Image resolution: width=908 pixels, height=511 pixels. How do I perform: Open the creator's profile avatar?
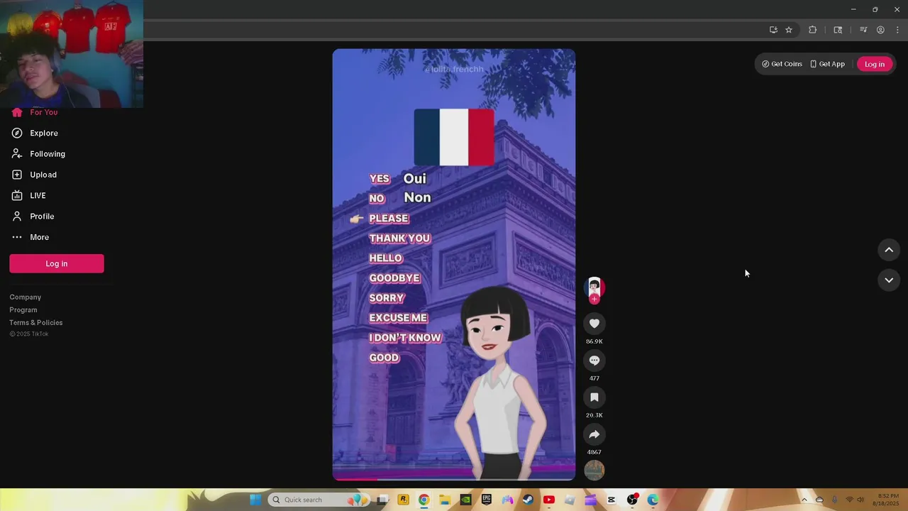(594, 286)
